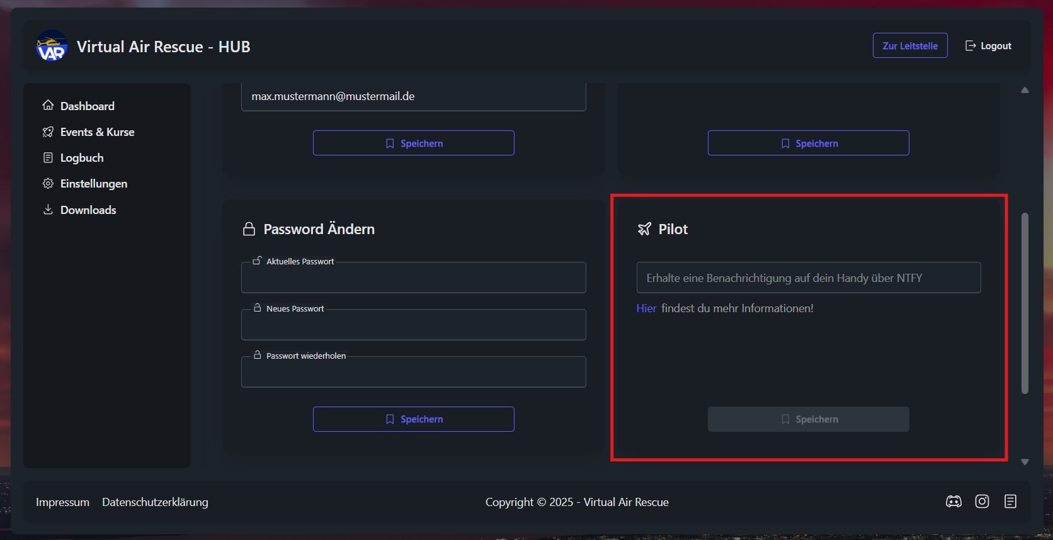The image size is (1053, 540).
Task: Click the Virtual Air Rescue logo
Action: 52,47
